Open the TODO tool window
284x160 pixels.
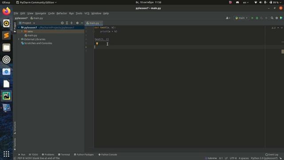(33, 155)
